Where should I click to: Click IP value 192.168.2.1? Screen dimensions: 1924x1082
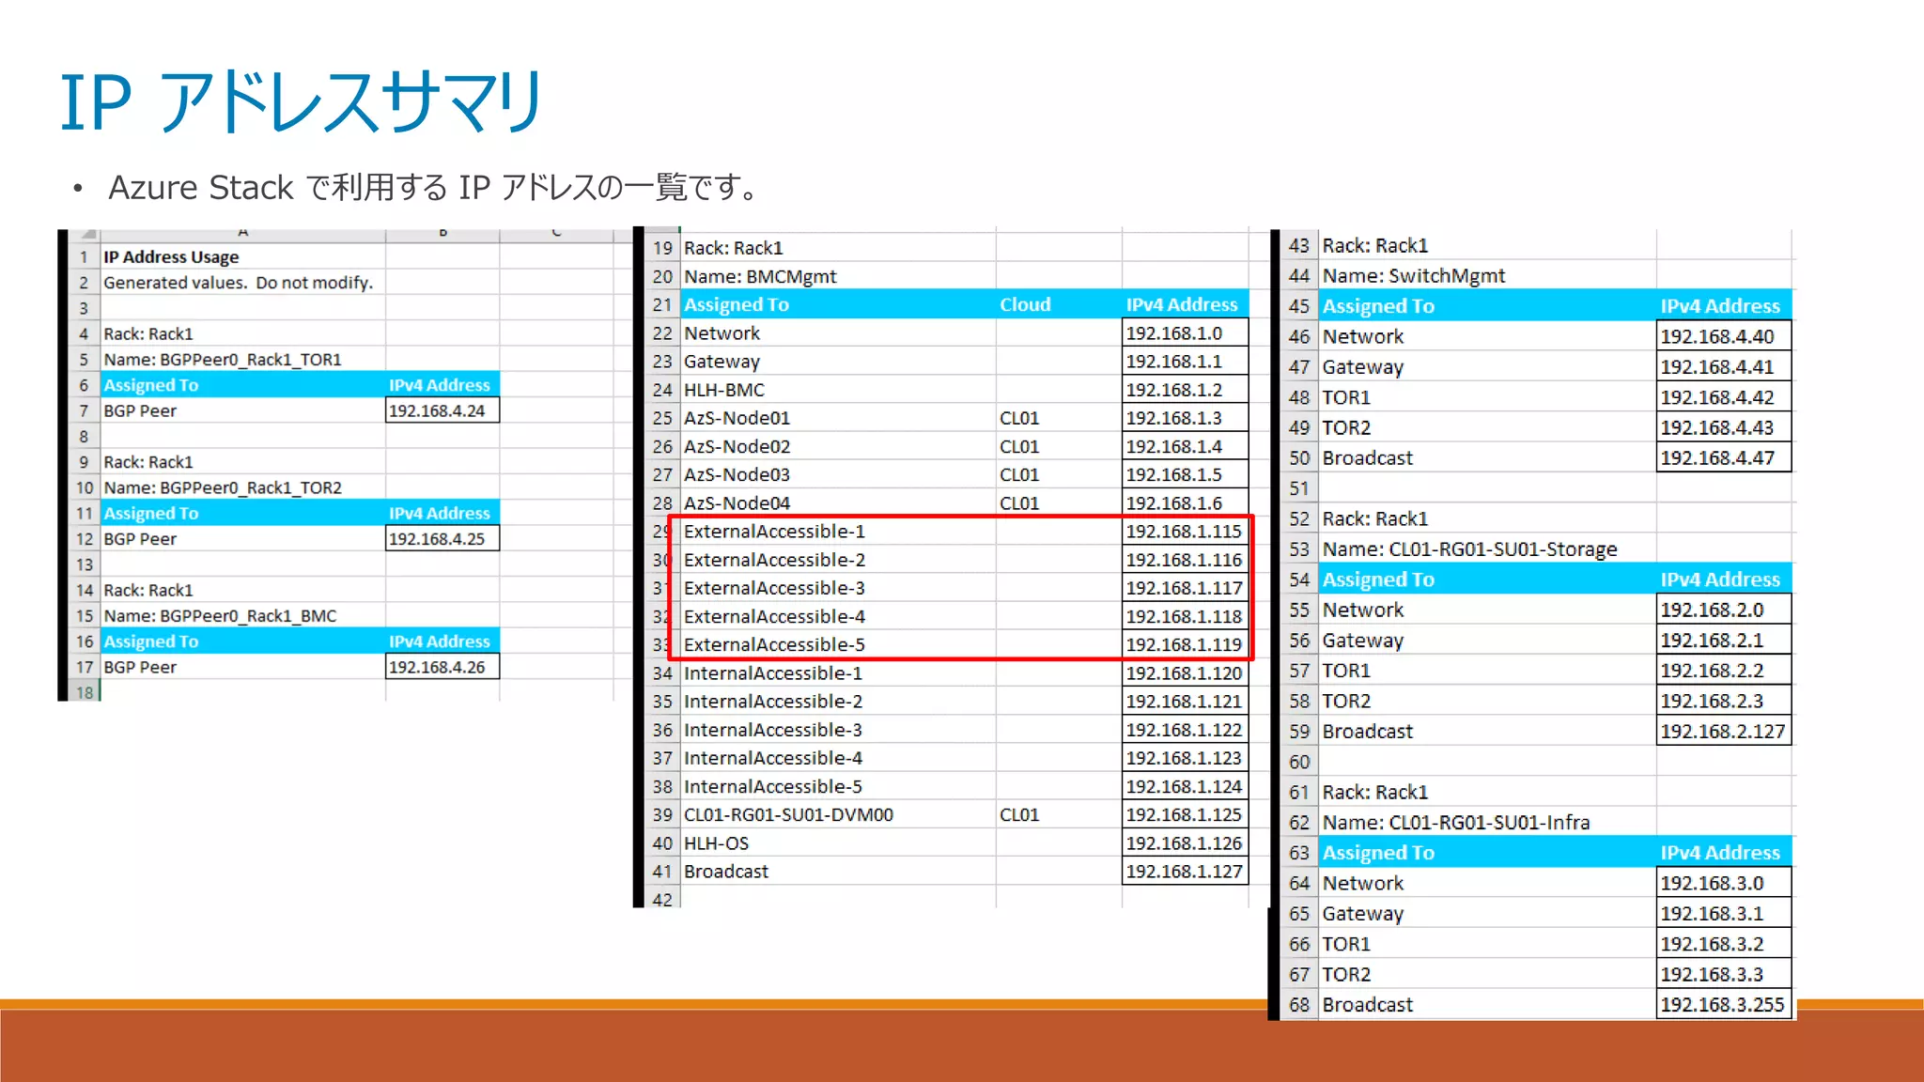1723,641
